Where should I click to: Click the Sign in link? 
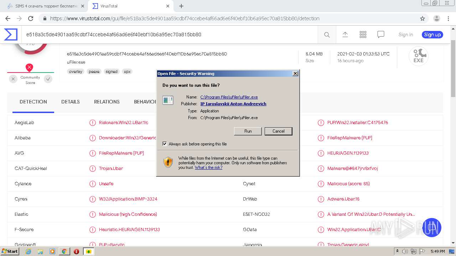tap(406, 34)
